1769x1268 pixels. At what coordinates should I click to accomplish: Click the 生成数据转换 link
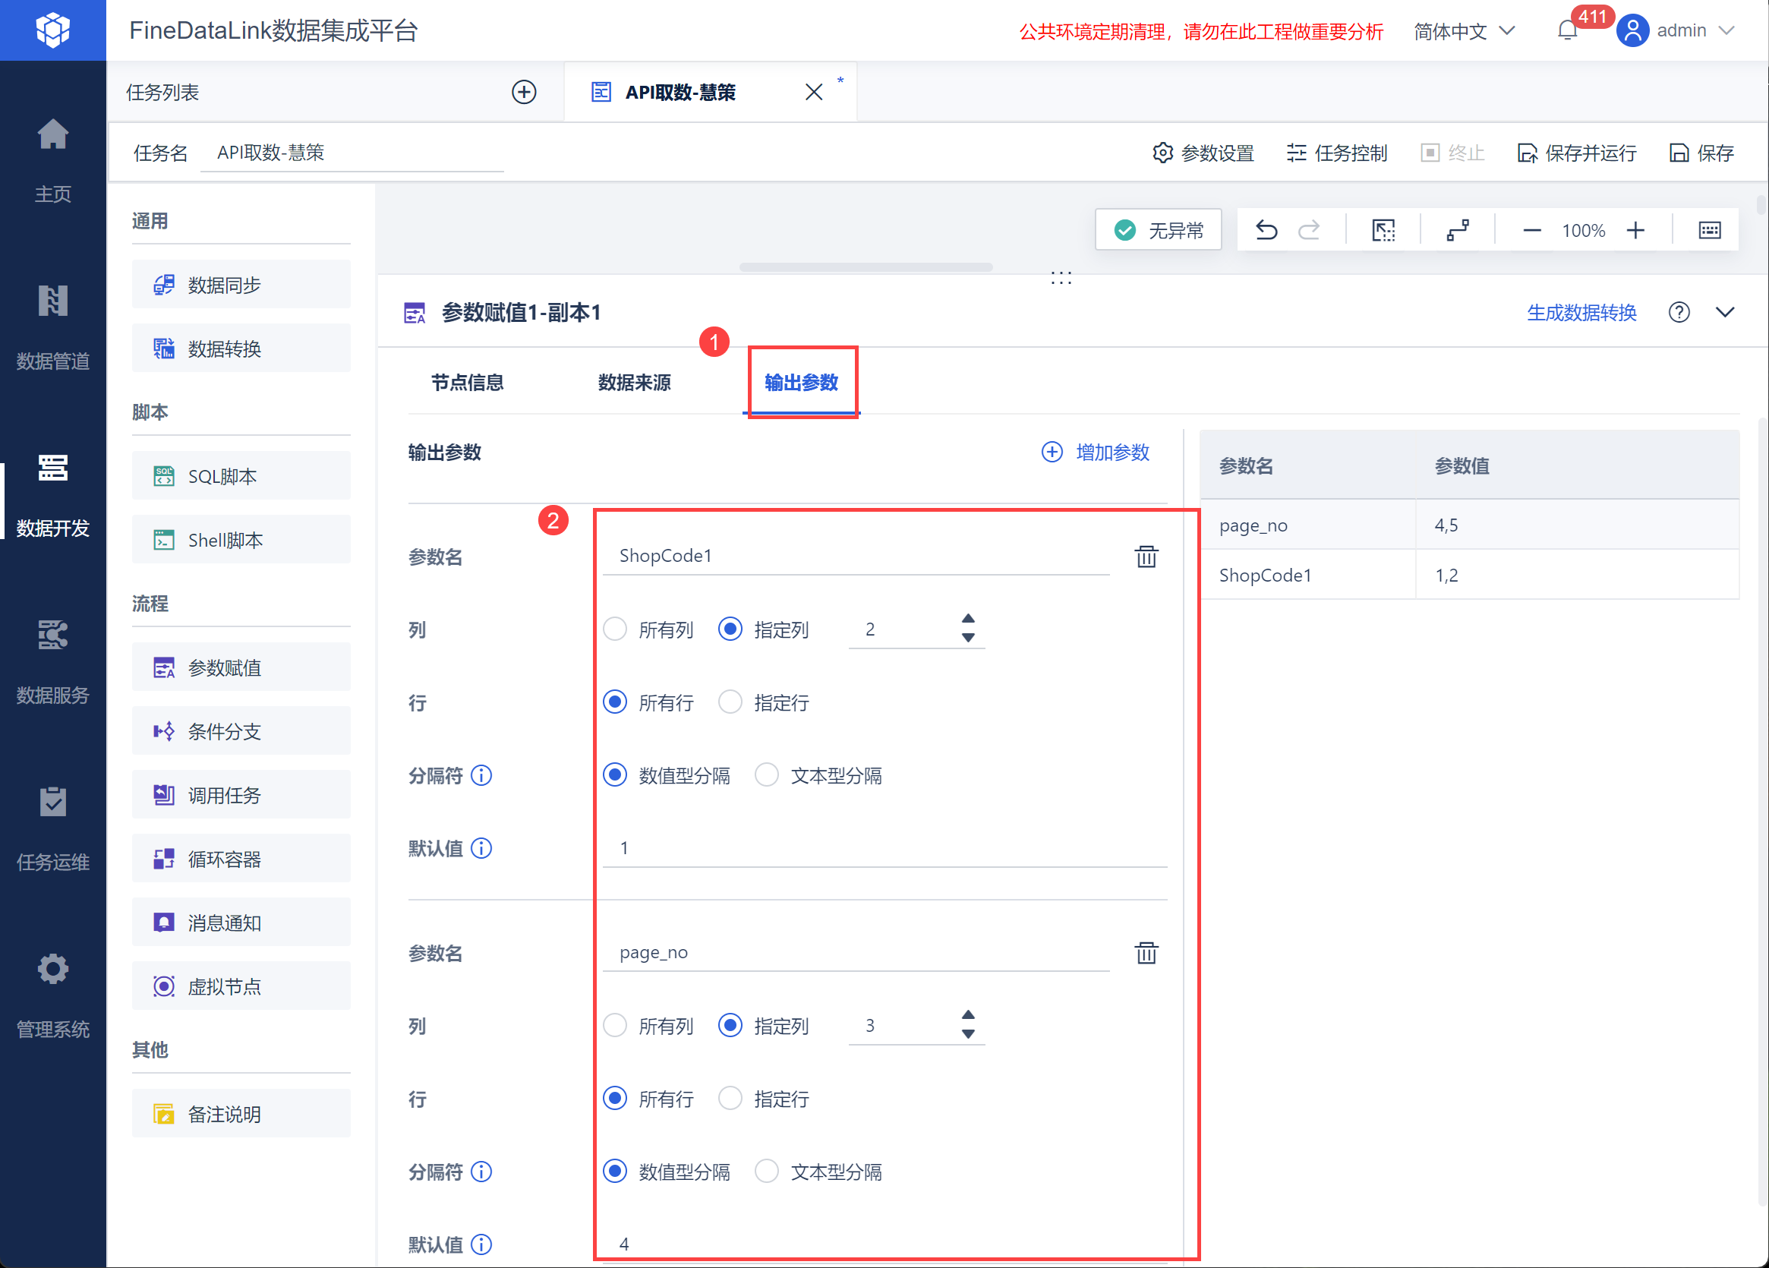coord(1581,313)
